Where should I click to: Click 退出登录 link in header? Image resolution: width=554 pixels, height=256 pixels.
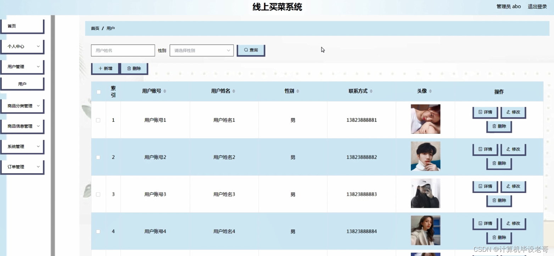pos(537,6)
